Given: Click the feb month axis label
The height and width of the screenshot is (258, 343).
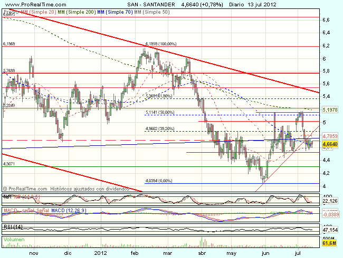Looking at the screenshot, I should [135, 253].
